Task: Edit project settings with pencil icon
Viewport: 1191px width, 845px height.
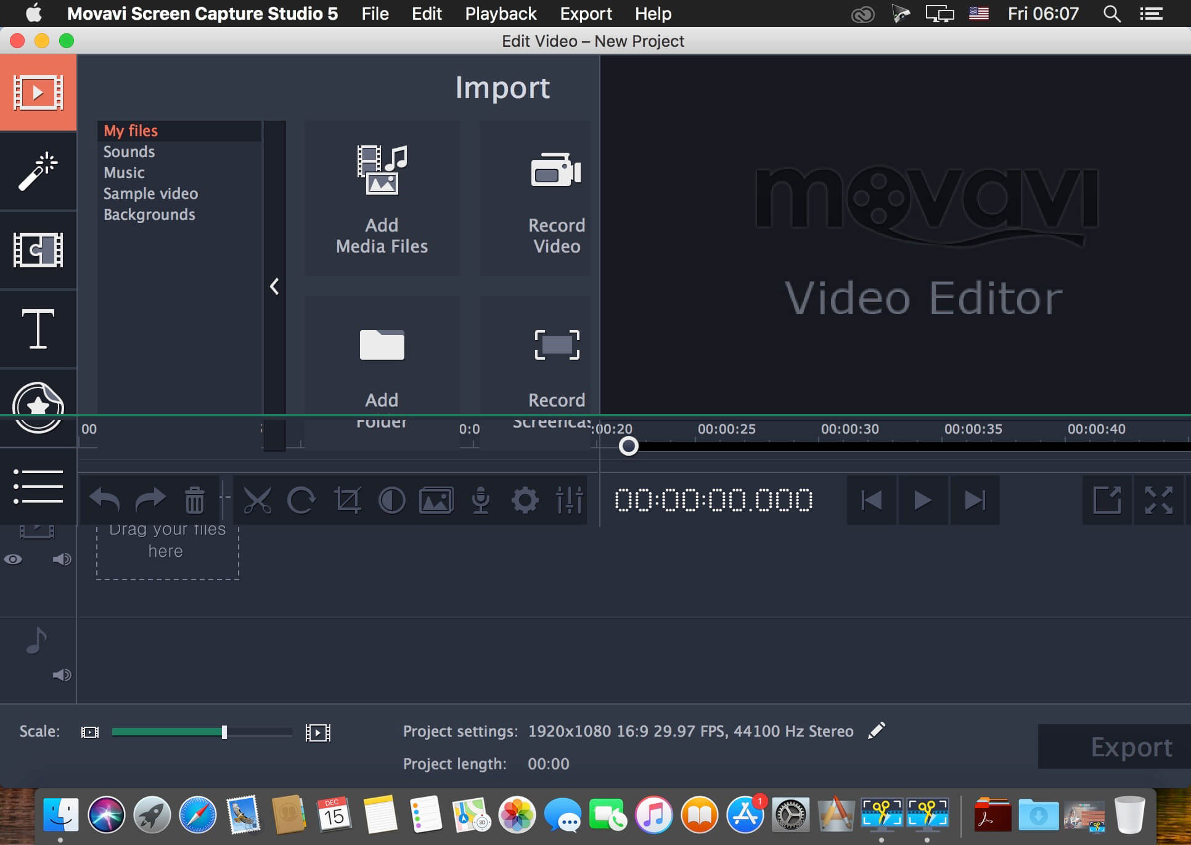Action: click(877, 730)
